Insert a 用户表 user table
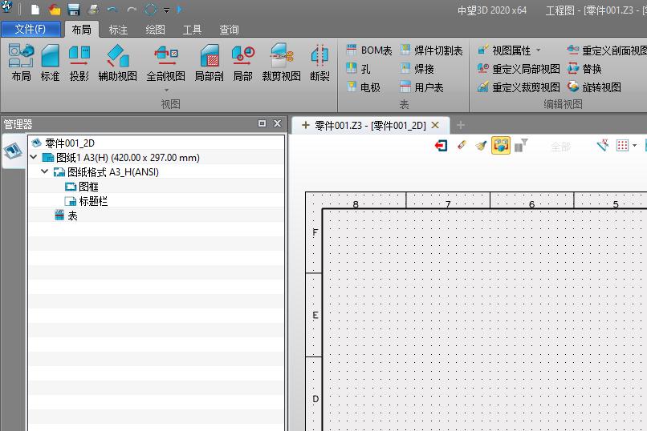The height and width of the screenshot is (431, 647). tap(421, 87)
